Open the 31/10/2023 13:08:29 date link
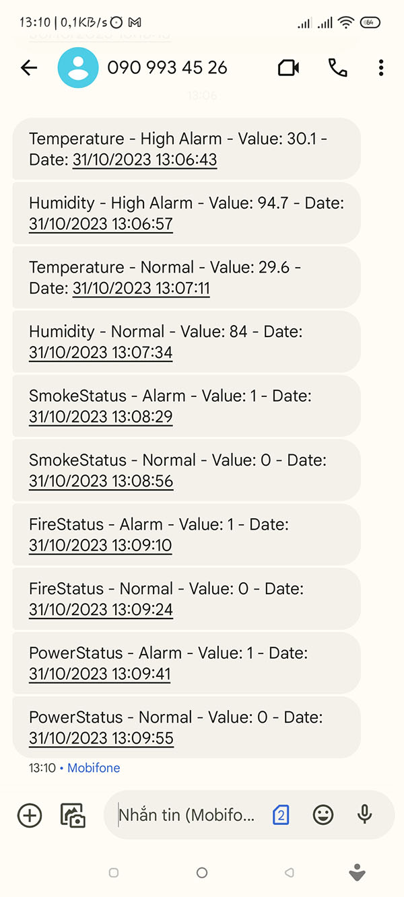The image size is (404, 897). [101, 417]
